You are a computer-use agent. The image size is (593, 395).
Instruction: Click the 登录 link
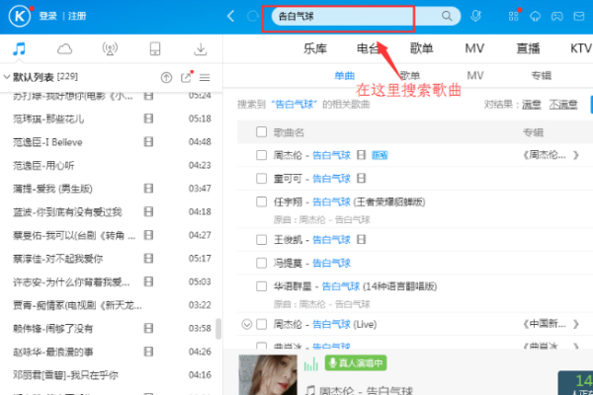[48, 16]
